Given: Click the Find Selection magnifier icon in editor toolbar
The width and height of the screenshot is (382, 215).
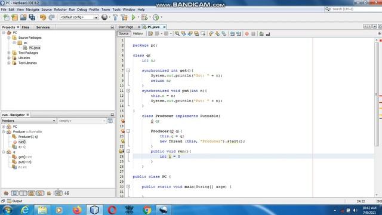Looking at the screenshot, I should click(177, 33).
